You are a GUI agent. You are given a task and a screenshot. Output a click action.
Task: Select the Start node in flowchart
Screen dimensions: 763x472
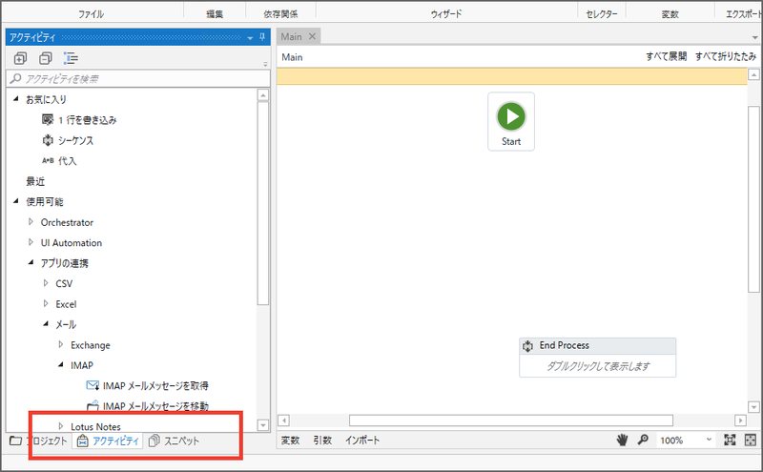coord(511,122)
